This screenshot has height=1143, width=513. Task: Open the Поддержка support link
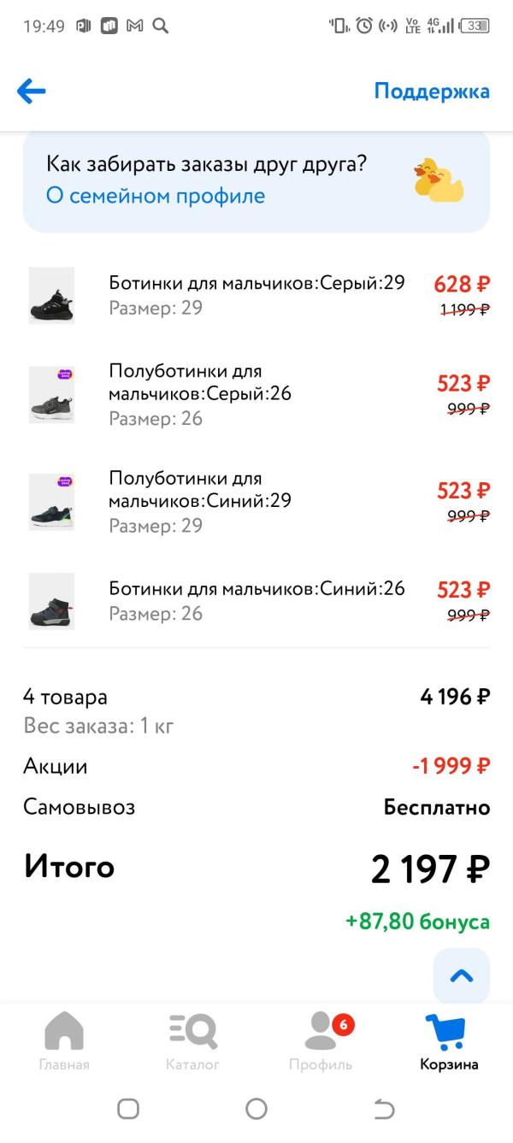432,91
